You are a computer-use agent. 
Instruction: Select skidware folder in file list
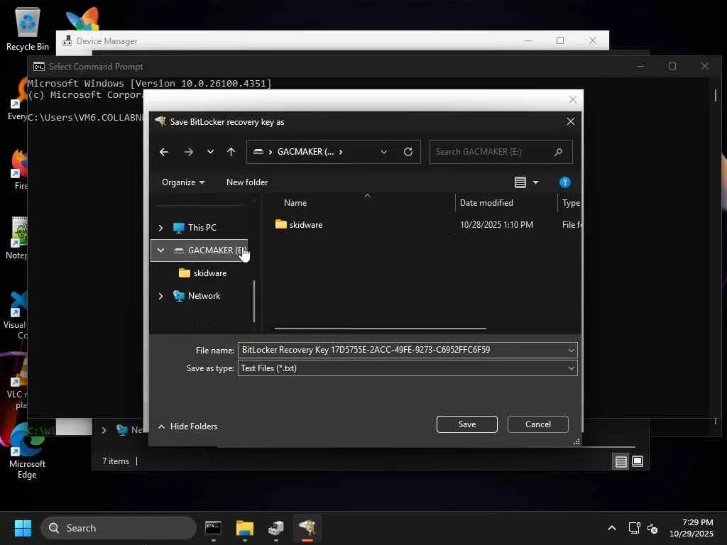299,225
